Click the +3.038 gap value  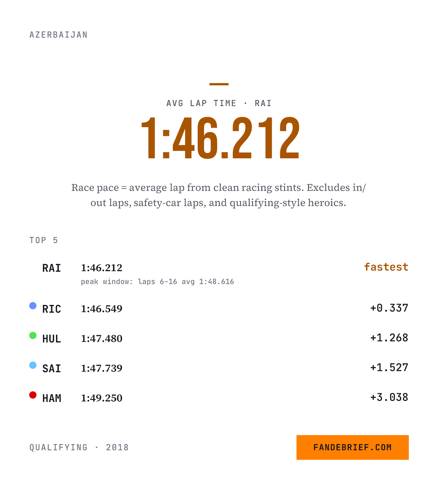[389, 397]
